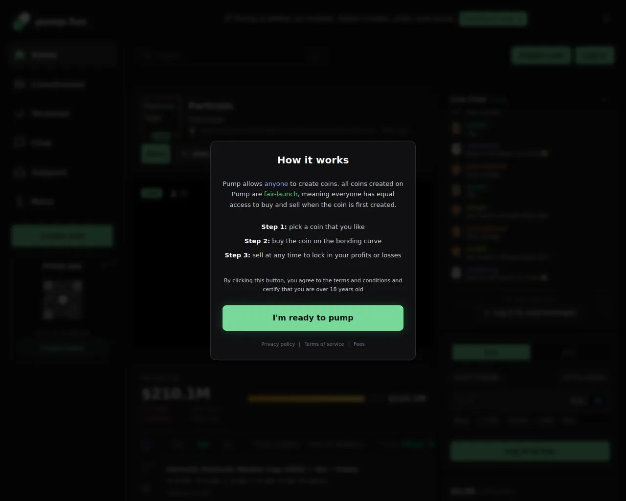Open the Privacy policy link

point(278,344)
